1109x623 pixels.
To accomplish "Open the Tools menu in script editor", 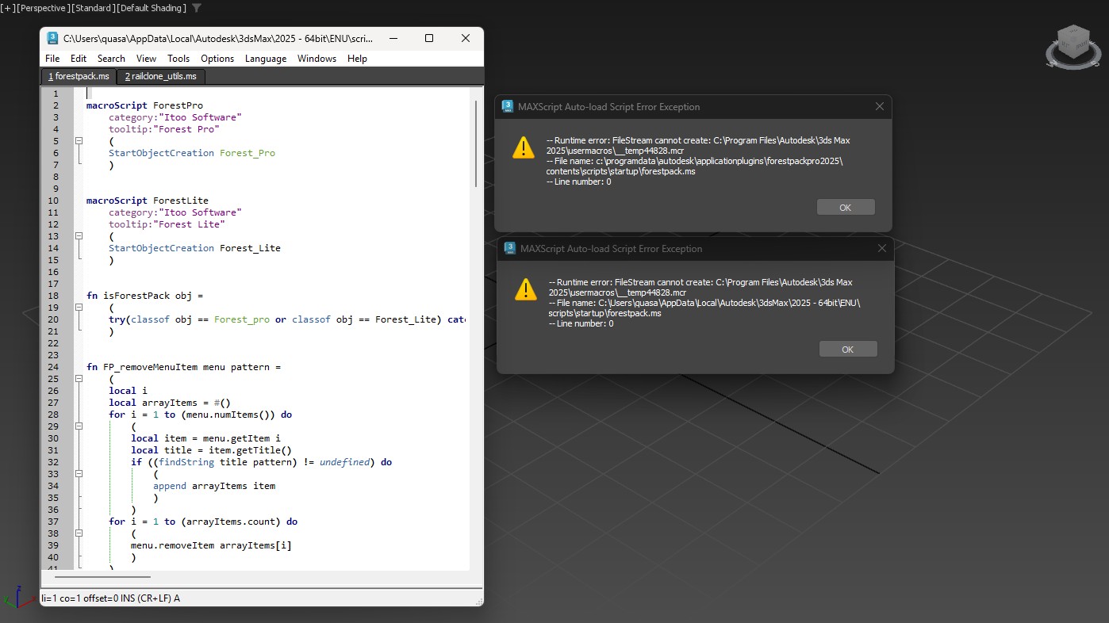I will click(x=178, y=59).
